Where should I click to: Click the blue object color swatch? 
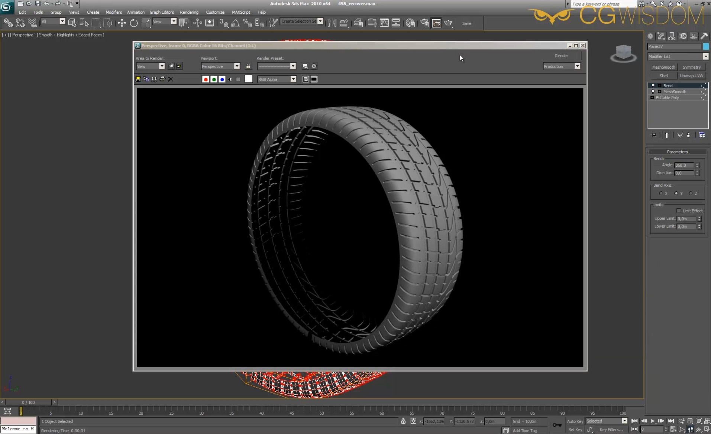(706, 46)
